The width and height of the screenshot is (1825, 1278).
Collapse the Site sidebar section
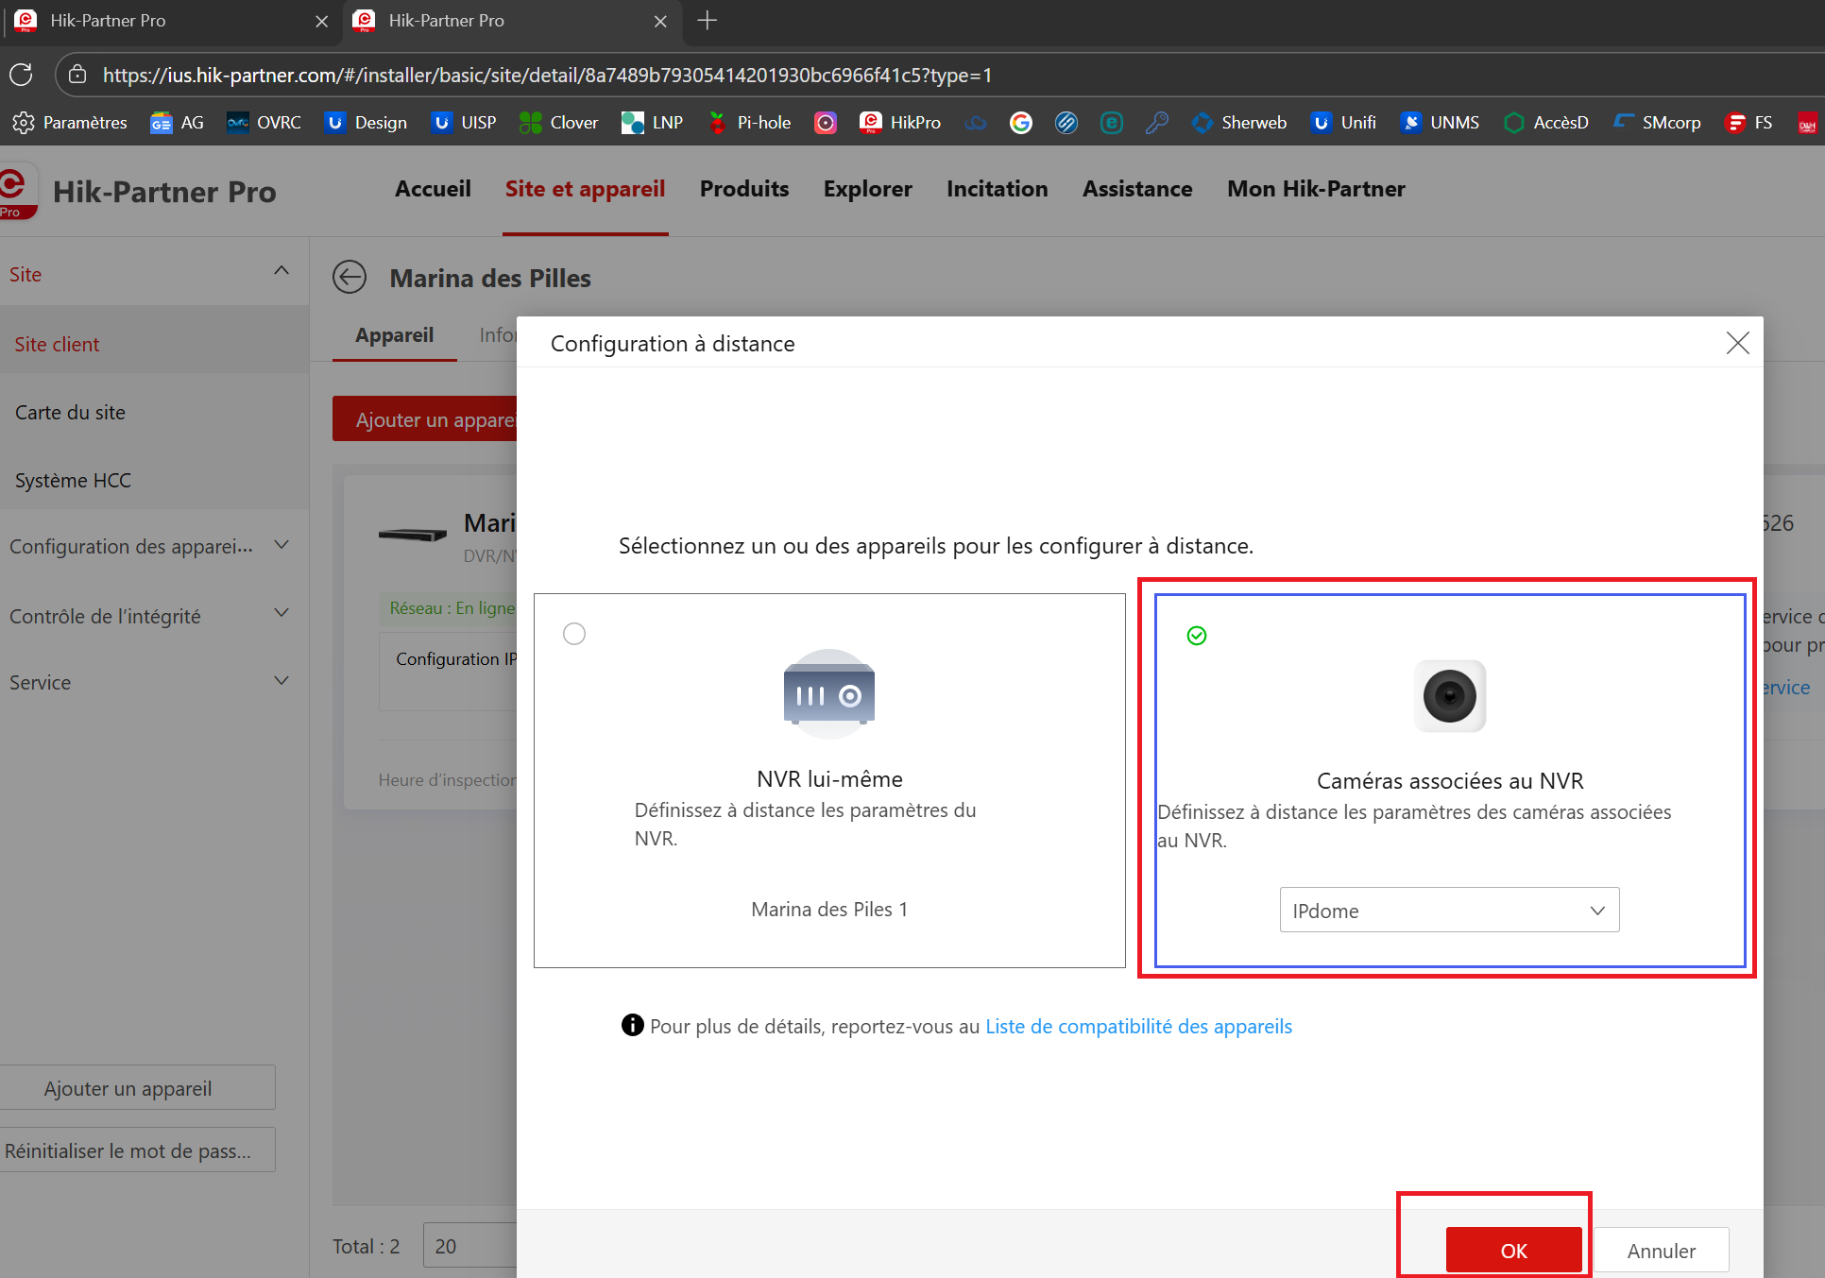[281, 272]
